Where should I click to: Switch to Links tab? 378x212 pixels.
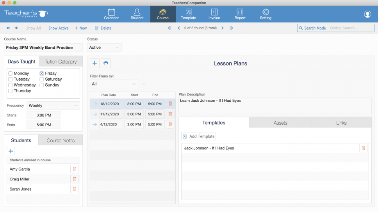click(x=341, y=123)
